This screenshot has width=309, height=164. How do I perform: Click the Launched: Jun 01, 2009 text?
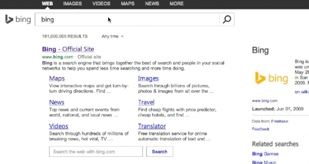coord(278,109)
